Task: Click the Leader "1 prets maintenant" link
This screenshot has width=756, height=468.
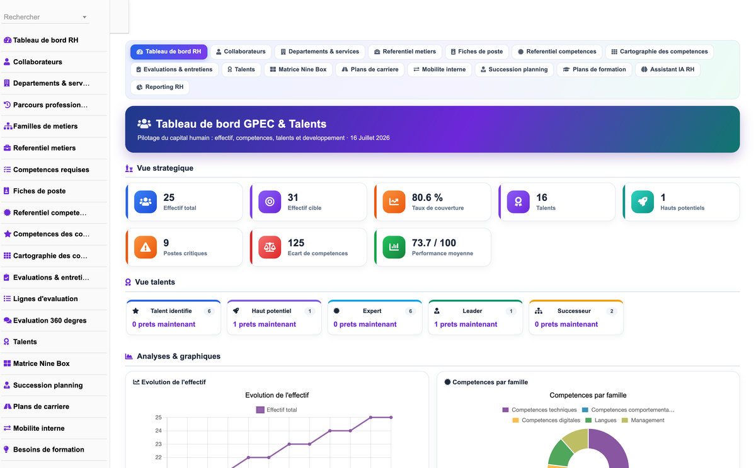Action: click(x=466, y=324)
